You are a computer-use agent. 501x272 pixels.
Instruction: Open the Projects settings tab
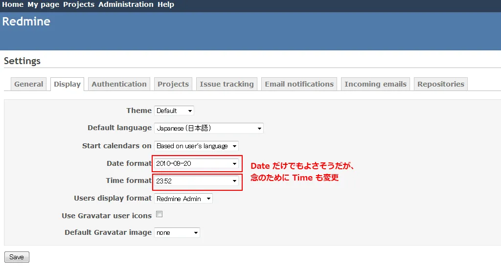[173, 84]
